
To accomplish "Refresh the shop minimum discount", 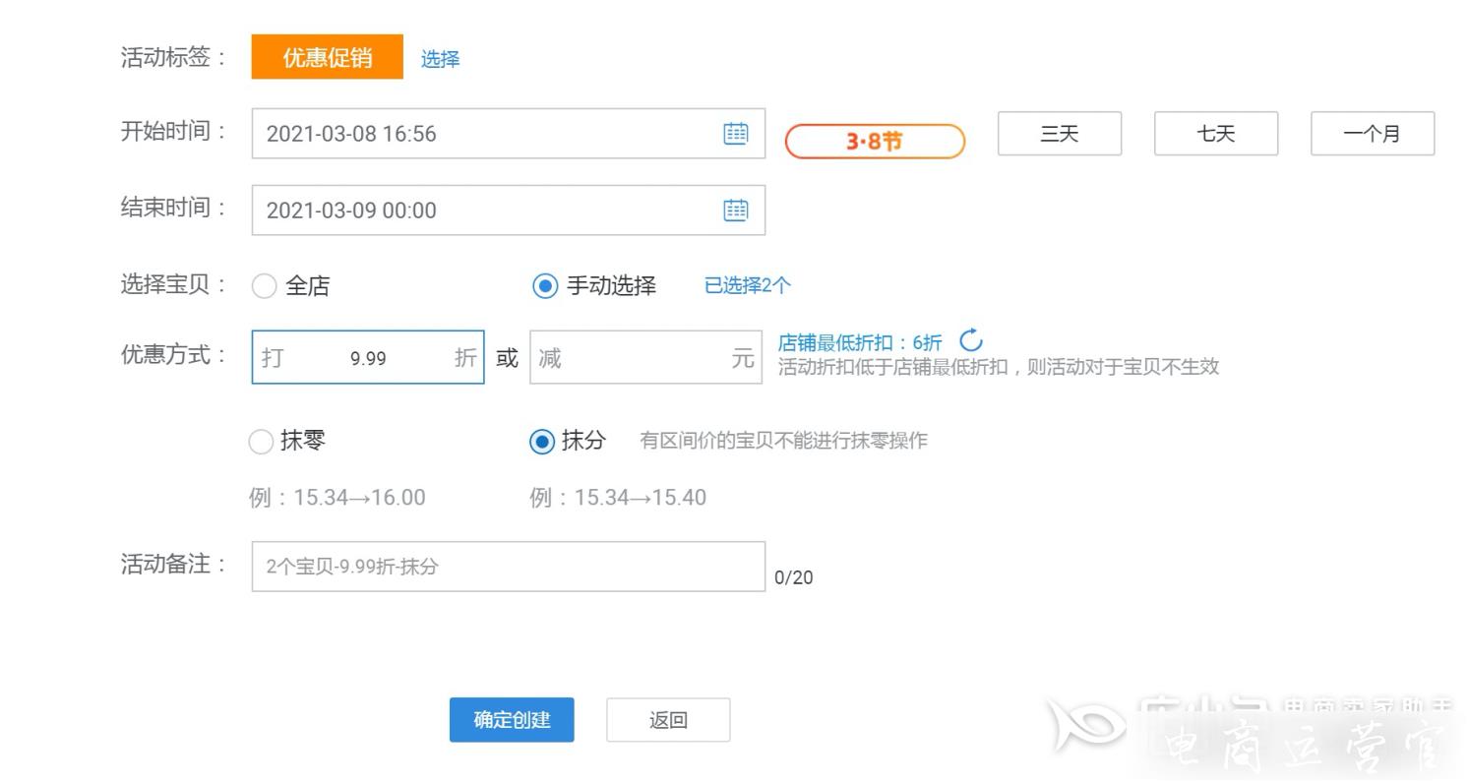I will pos(971,341).
